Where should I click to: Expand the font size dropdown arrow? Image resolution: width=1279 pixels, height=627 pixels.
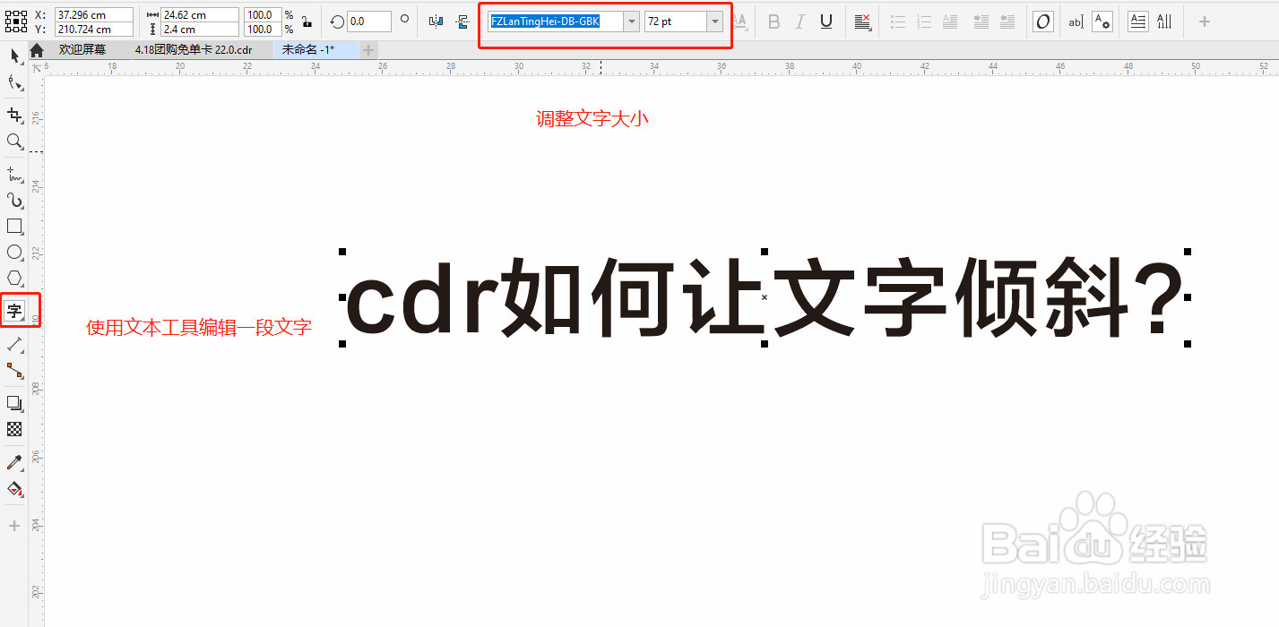point(715,21)
